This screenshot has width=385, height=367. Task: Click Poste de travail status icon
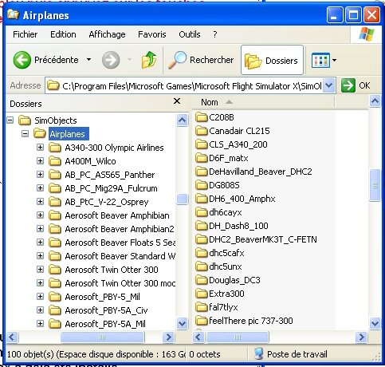pyautogui.click(x=258, y=354)
